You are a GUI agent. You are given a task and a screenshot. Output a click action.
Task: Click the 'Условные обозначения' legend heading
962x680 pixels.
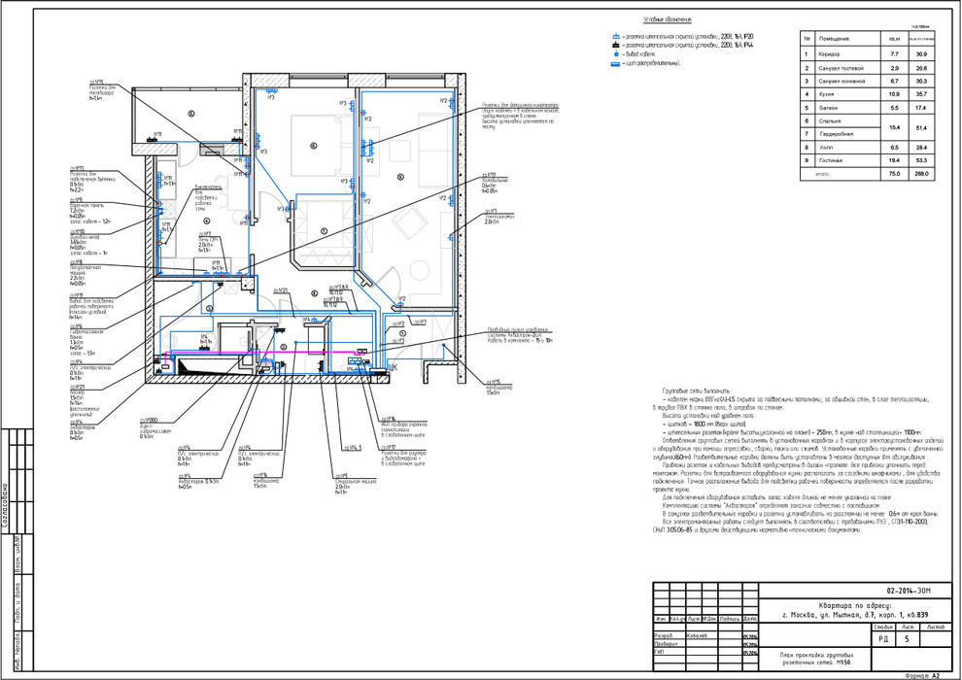(666, 20)
